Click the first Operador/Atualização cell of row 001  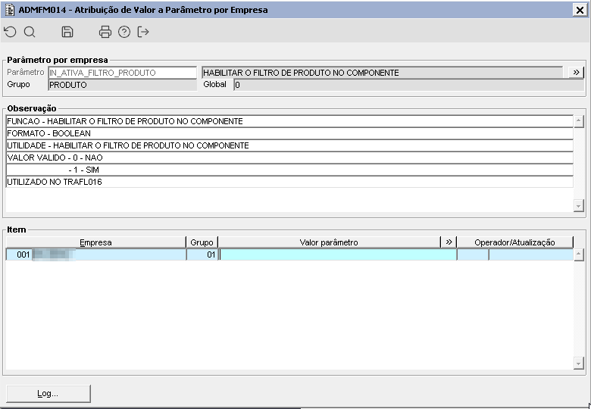(x=473, y=254)
